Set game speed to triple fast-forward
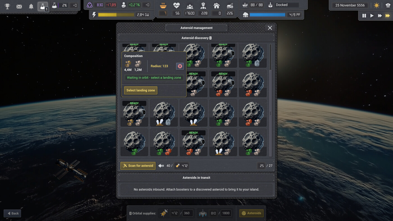This screenshot has width=393, height=221. (x=388, y=16)
